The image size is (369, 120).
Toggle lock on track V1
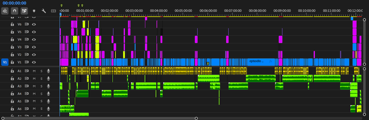tap(12, 62)
